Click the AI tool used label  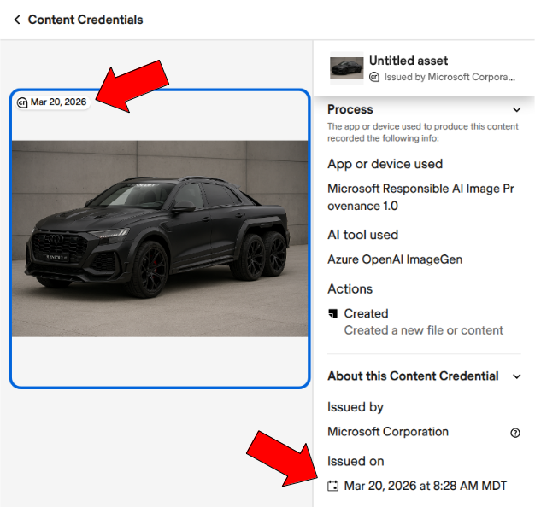pos(362,235)
